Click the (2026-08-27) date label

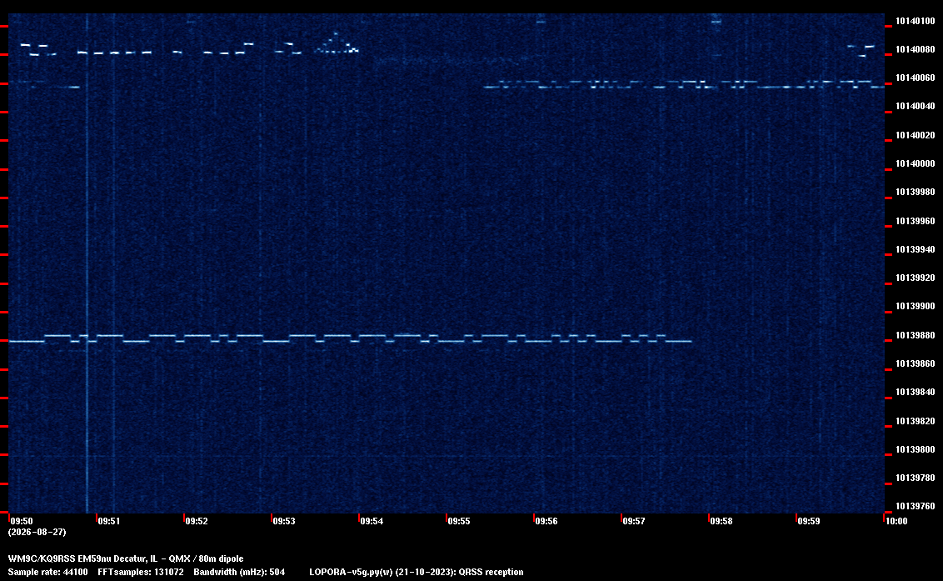pos(37,532)
